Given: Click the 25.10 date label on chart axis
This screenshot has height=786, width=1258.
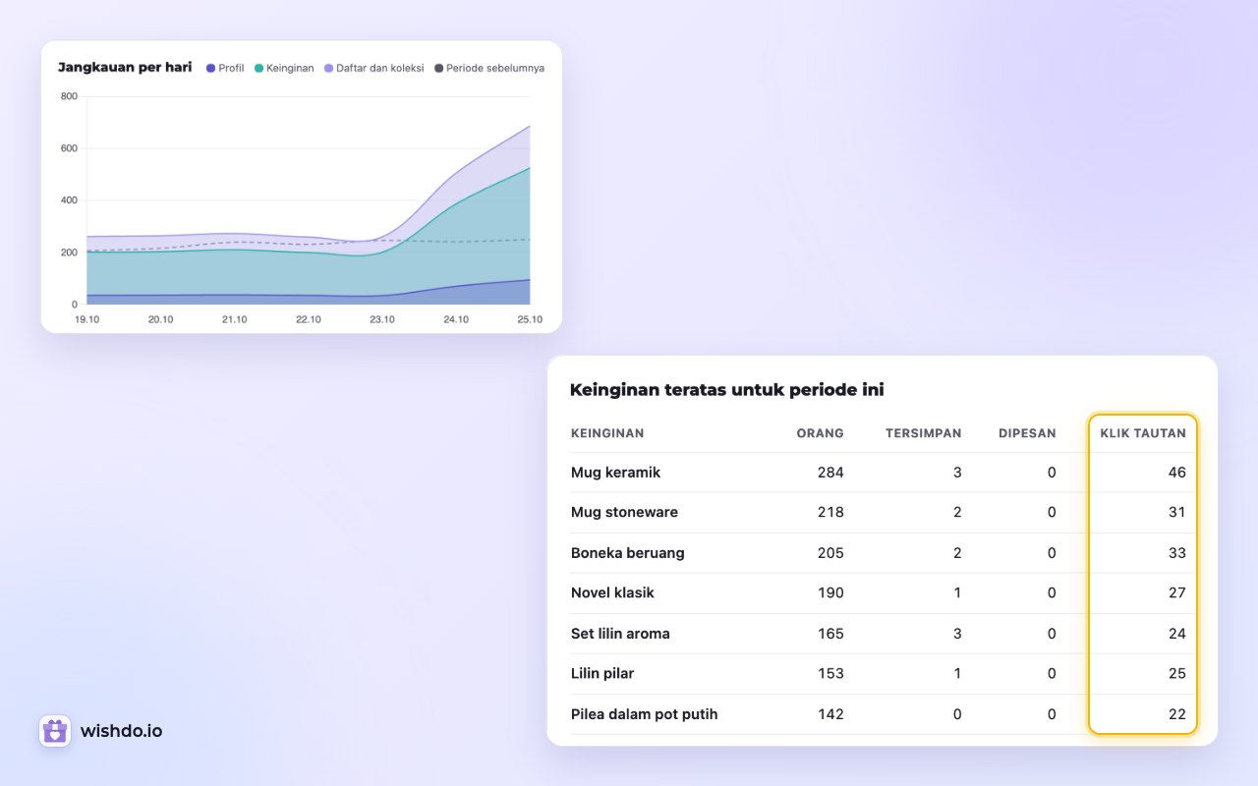Looking at the screenshot, I should (x=530, y=319).
